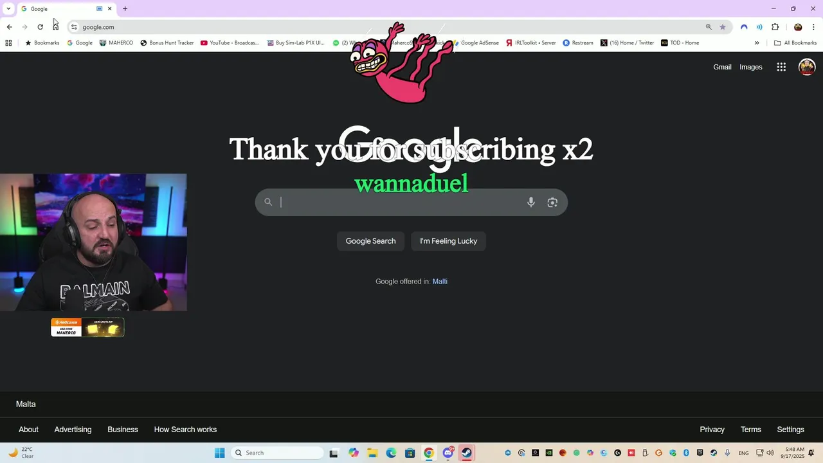
Task: Focus the Google search input box
Action: pos(411,202)
